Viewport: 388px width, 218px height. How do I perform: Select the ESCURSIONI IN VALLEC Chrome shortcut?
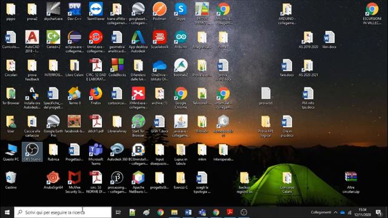coord(372,13)
